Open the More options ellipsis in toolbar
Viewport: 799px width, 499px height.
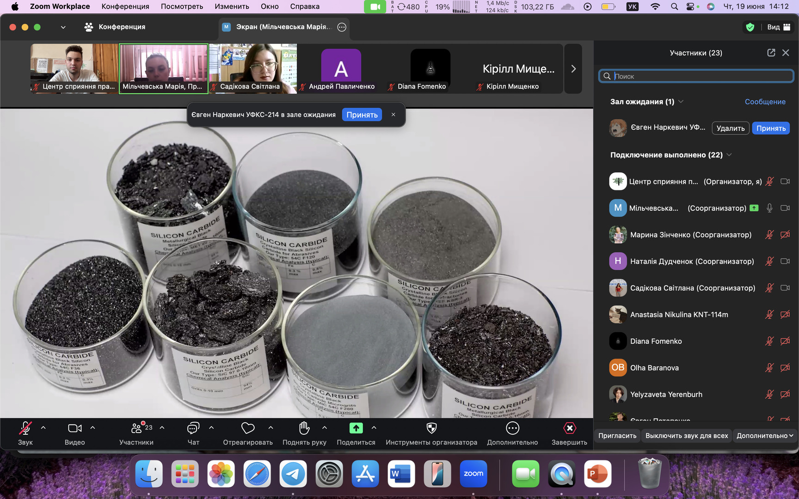click(512, 428)
